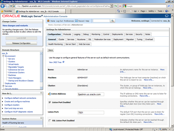Click the Domain Structure scrollbar down arrow
174x131 pixels.
coord(41,88)
